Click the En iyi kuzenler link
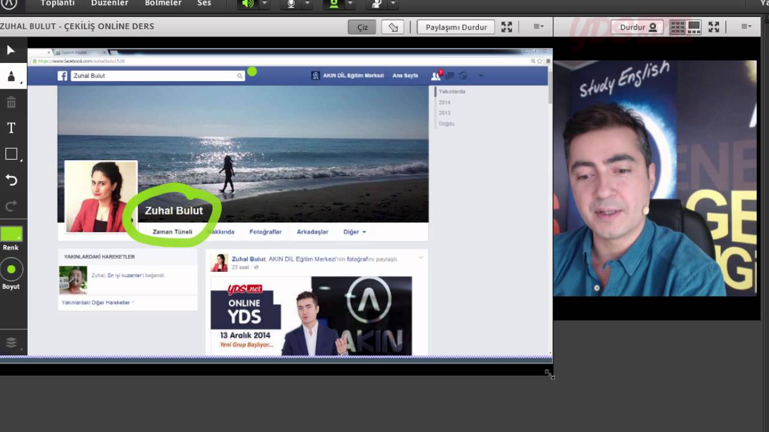This screenshot has width=769, height=432. [x=126, y=275]
